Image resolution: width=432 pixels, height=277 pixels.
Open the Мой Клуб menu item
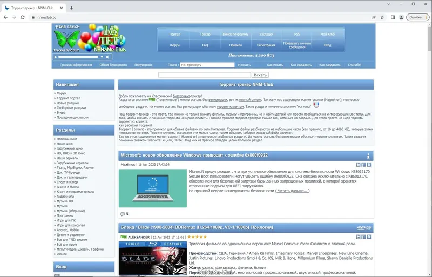click(328, 34)
